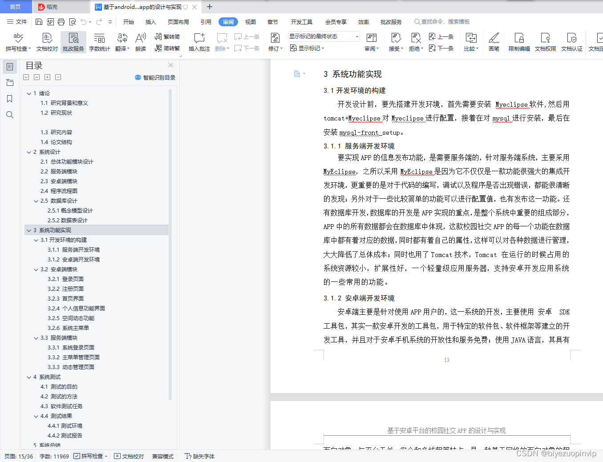The image size is (603, 462).
Task: Open the chapter navigation icon in sidebar
Action: pos(10,83)
